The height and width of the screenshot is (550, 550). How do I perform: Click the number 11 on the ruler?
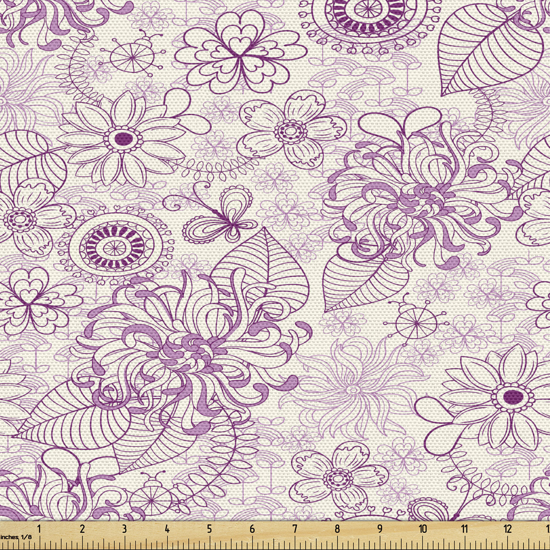(x=465, y=529)
